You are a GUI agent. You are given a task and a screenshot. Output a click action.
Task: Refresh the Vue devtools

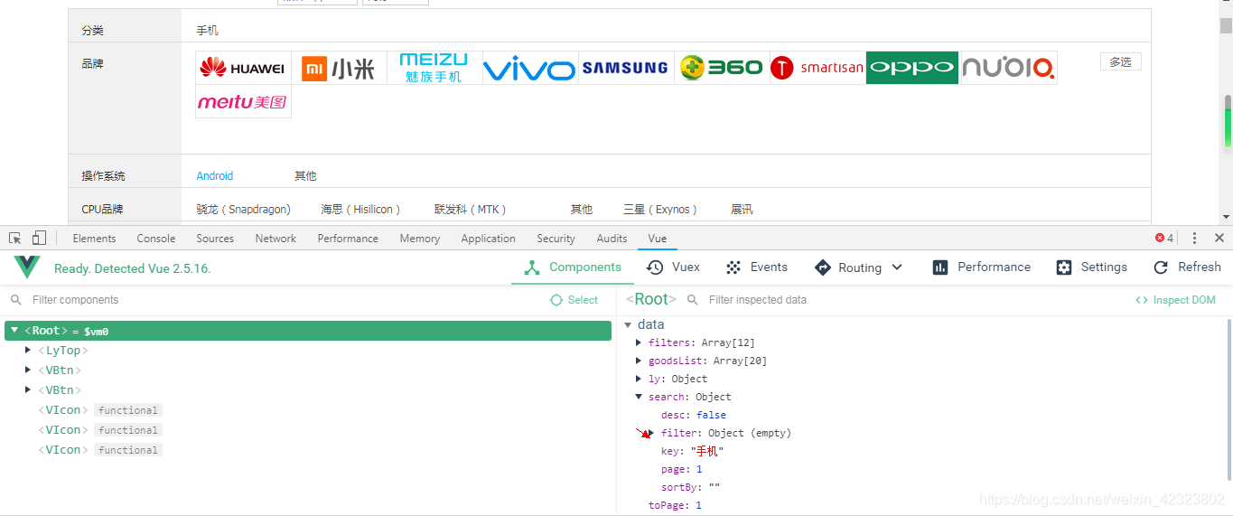(1187, 267)
